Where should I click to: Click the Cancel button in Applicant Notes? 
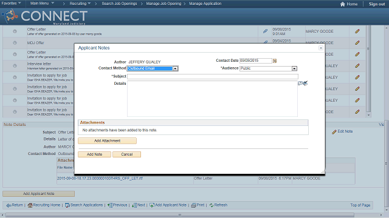tap(127, 154)
